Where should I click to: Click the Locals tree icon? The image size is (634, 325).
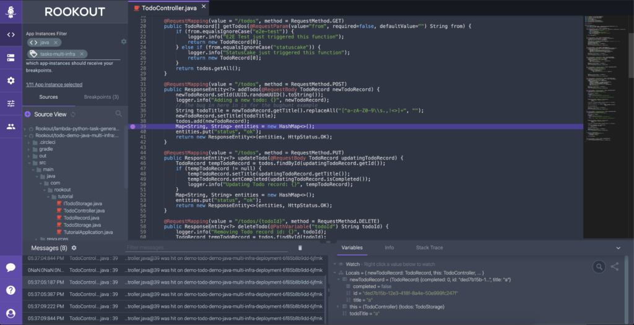point(341,273)
